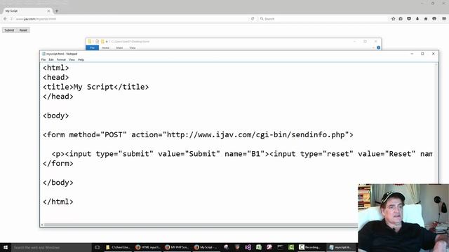
Task: Switch to HTML input Firefox taskbar item
Action: click(x=148, y=247)
